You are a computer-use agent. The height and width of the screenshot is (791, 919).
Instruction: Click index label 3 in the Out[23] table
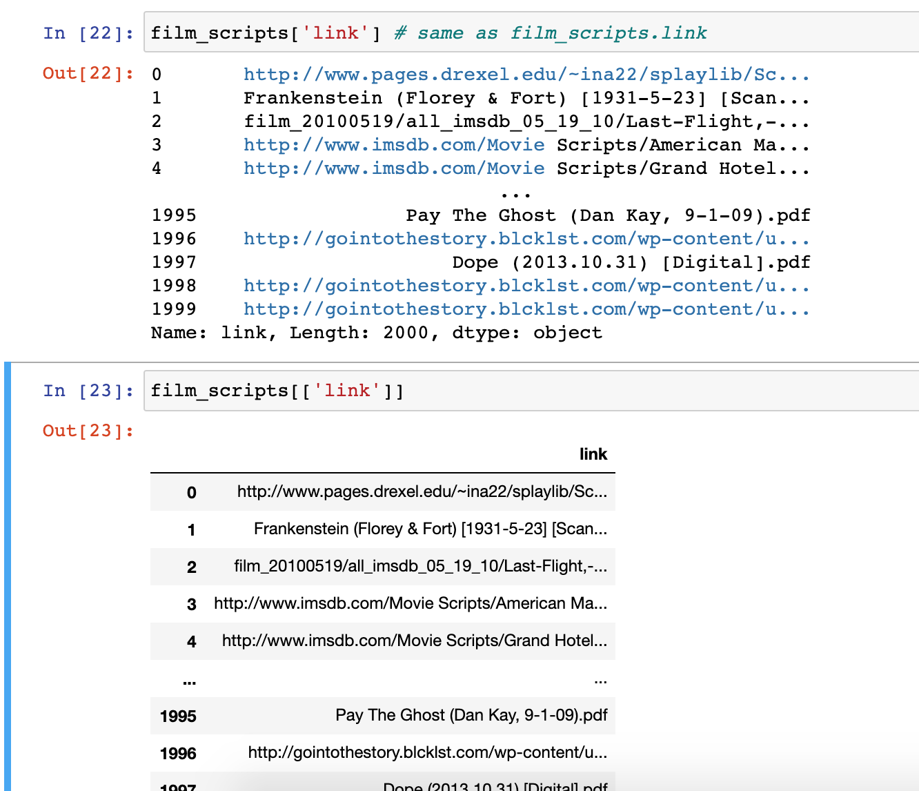[x=192, y=605]
